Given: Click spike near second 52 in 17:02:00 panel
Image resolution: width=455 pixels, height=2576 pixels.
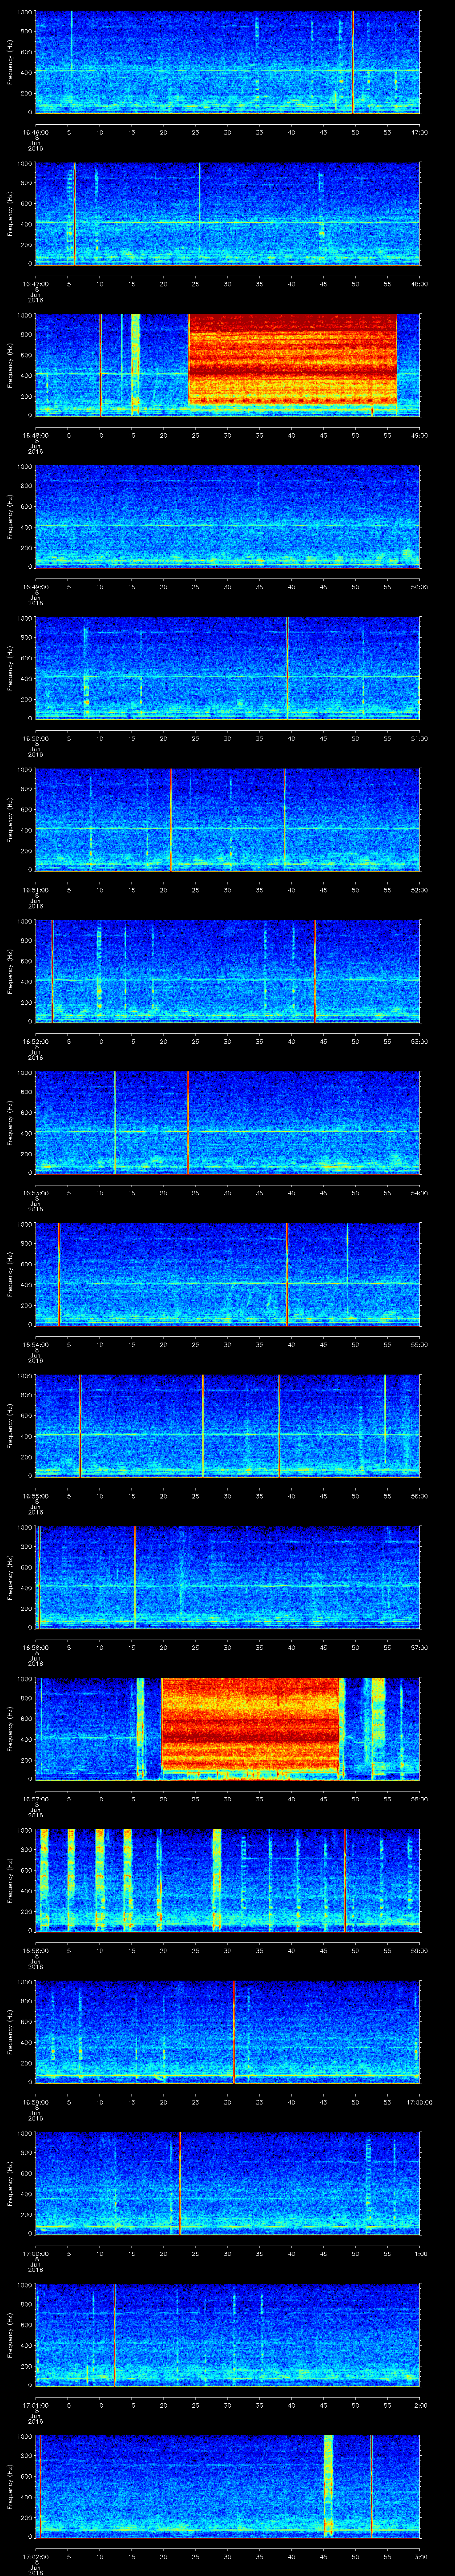Looking at the screenshot, I should pos(371,2486).
